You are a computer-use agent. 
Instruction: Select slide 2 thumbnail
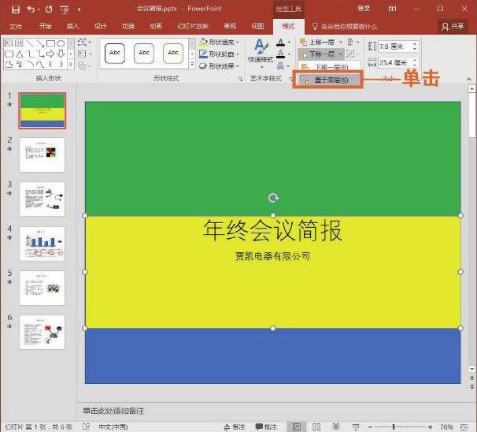[x=43, y=155]
